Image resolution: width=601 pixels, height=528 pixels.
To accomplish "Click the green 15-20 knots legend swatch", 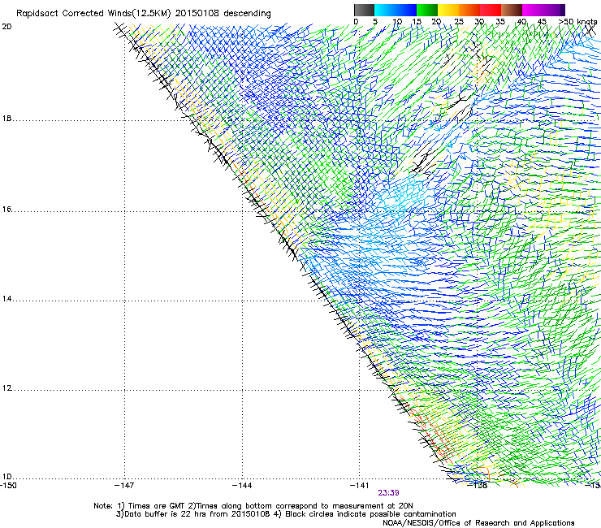I will point(427,10).
